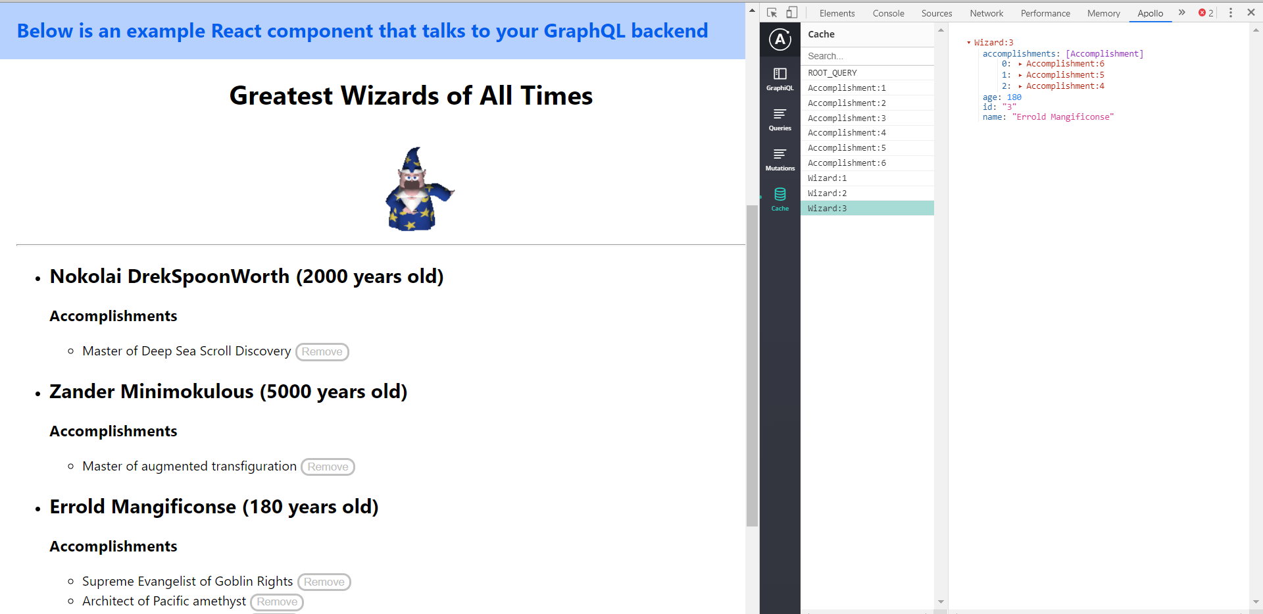Click detail pane scrollbar up arrow
1263x614 pixels.
click(1256, 30)
